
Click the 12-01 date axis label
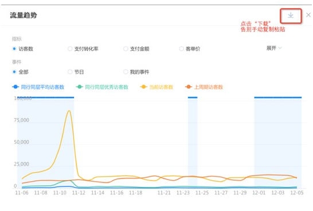click(x=259, y=193)
